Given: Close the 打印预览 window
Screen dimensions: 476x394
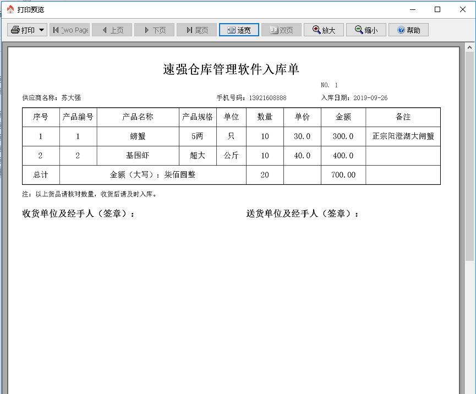Looking at the screenshot, I should (x=462, y=9).
